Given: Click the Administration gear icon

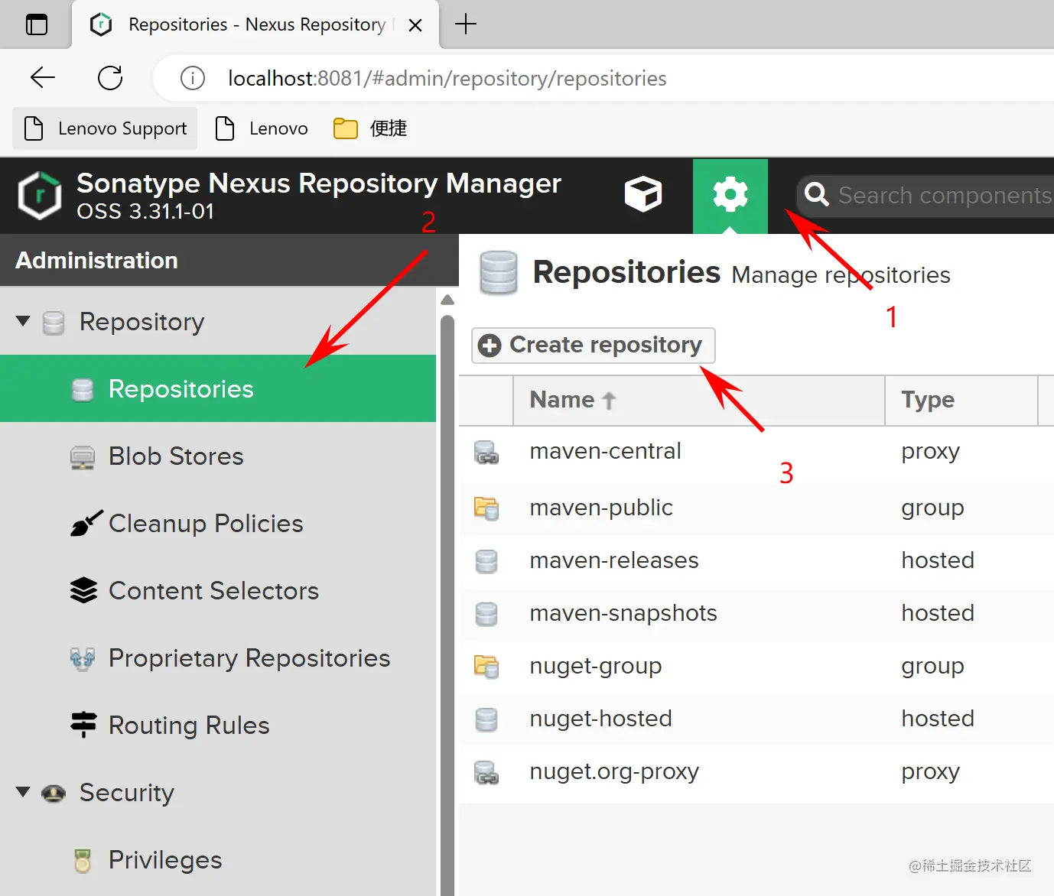Looking at the screenshot, I should [730, 195].
